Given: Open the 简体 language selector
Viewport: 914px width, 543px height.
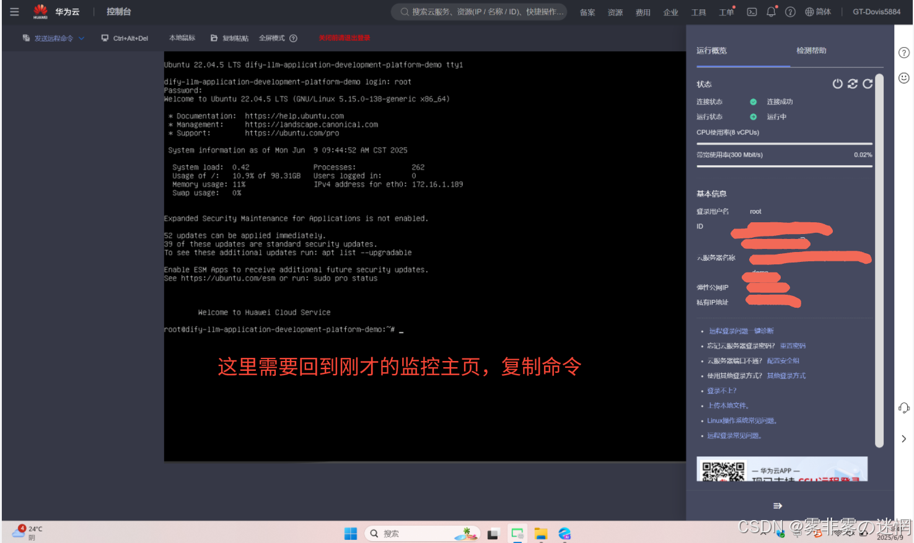Looking at the screenshot, I should 818,12.
